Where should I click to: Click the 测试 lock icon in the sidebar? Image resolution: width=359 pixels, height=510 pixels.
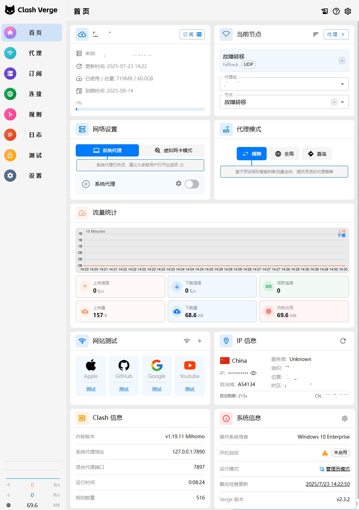10,155
